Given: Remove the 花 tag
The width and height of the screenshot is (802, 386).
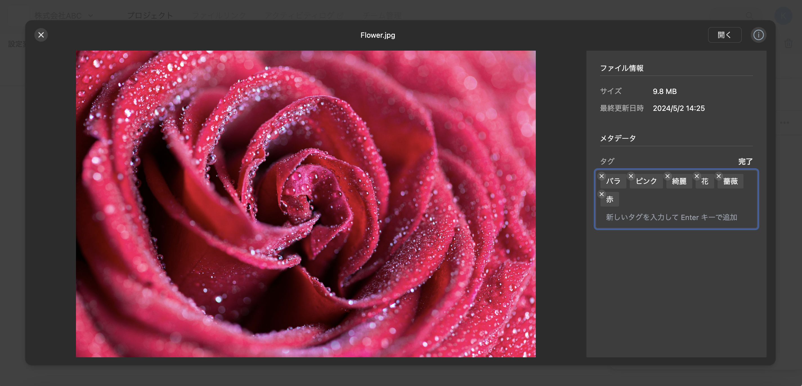Looking at the screenshot, I should [x=697, y=176].
